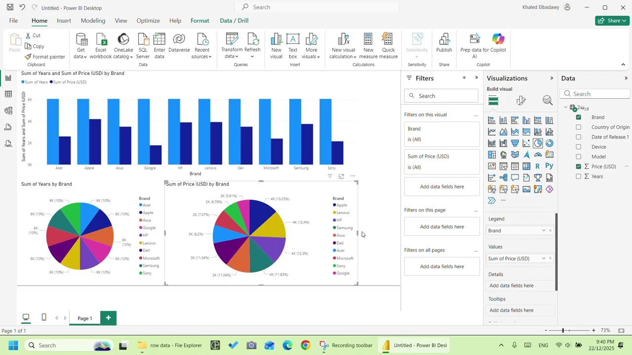The width and height of the screenshot is (632, 355).
Task: Choose the Slicer visual
Action: (503, 166)
